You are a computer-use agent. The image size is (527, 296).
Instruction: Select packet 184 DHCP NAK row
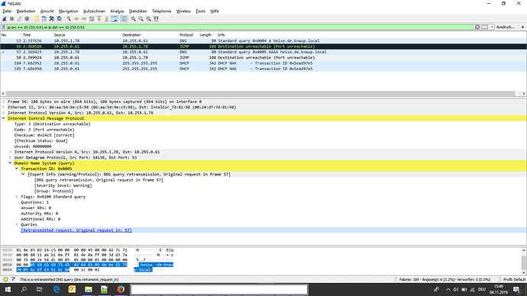(263, 63)
